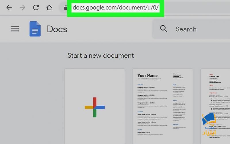The width and height of the screenshot is (230, 144).
Task: Click the padlock site security icon
Action: pyautogui.click(x=66, y=7)
